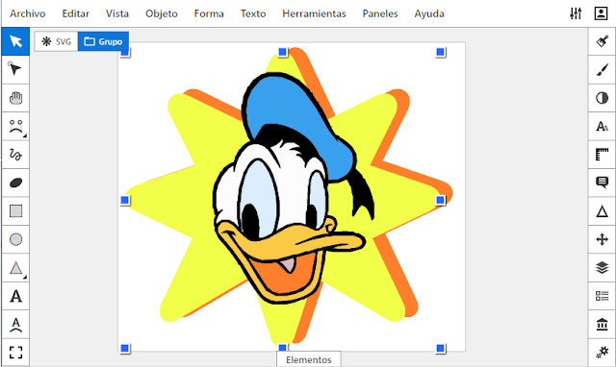This screenshot has height=367, width=616.
Task: Open the Stroke brush panel
Action: (602, 69)
